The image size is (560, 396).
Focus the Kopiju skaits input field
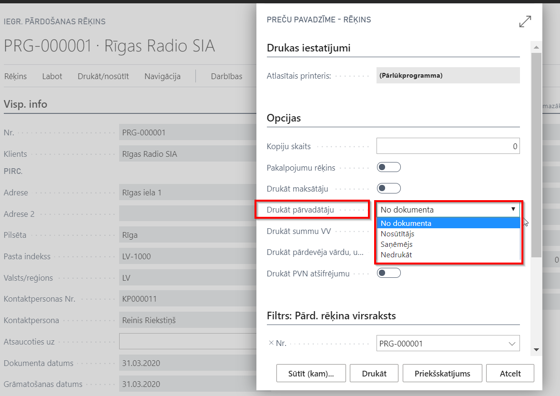pyautogui.click(x=448, y=146)
